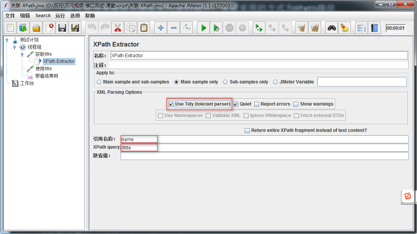Select JMeter Variable radio button
This screenshot has height=234, width=417.
pos(275,82)
